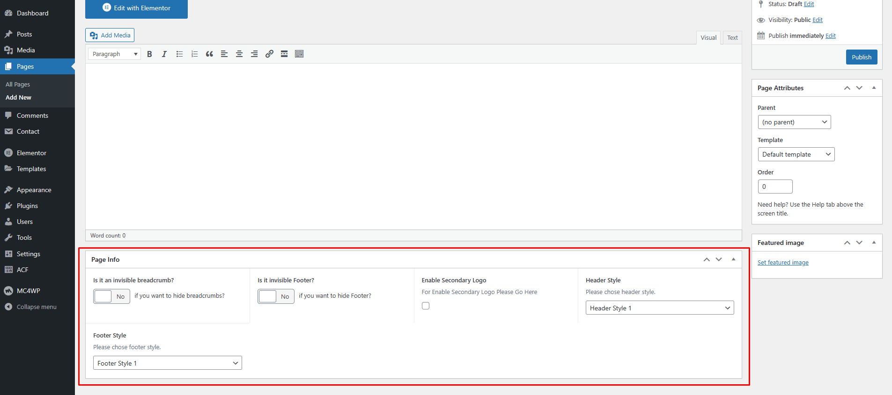Open the Footer Style dropdown
Screen dimensions: 892x395
click(167, 363)
